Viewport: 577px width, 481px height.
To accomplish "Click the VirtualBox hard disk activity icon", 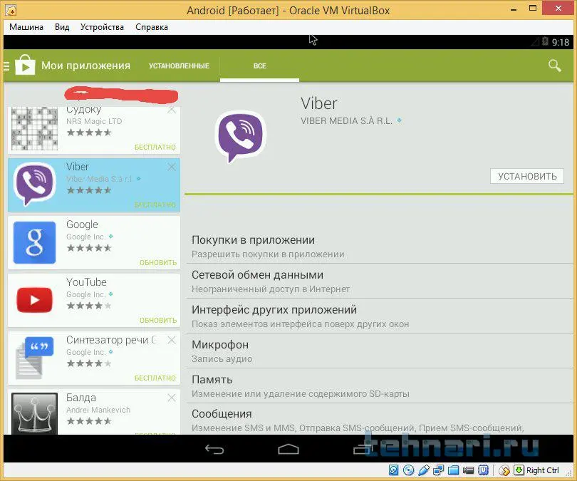I will pyautogui.click(x=393, y=470).
